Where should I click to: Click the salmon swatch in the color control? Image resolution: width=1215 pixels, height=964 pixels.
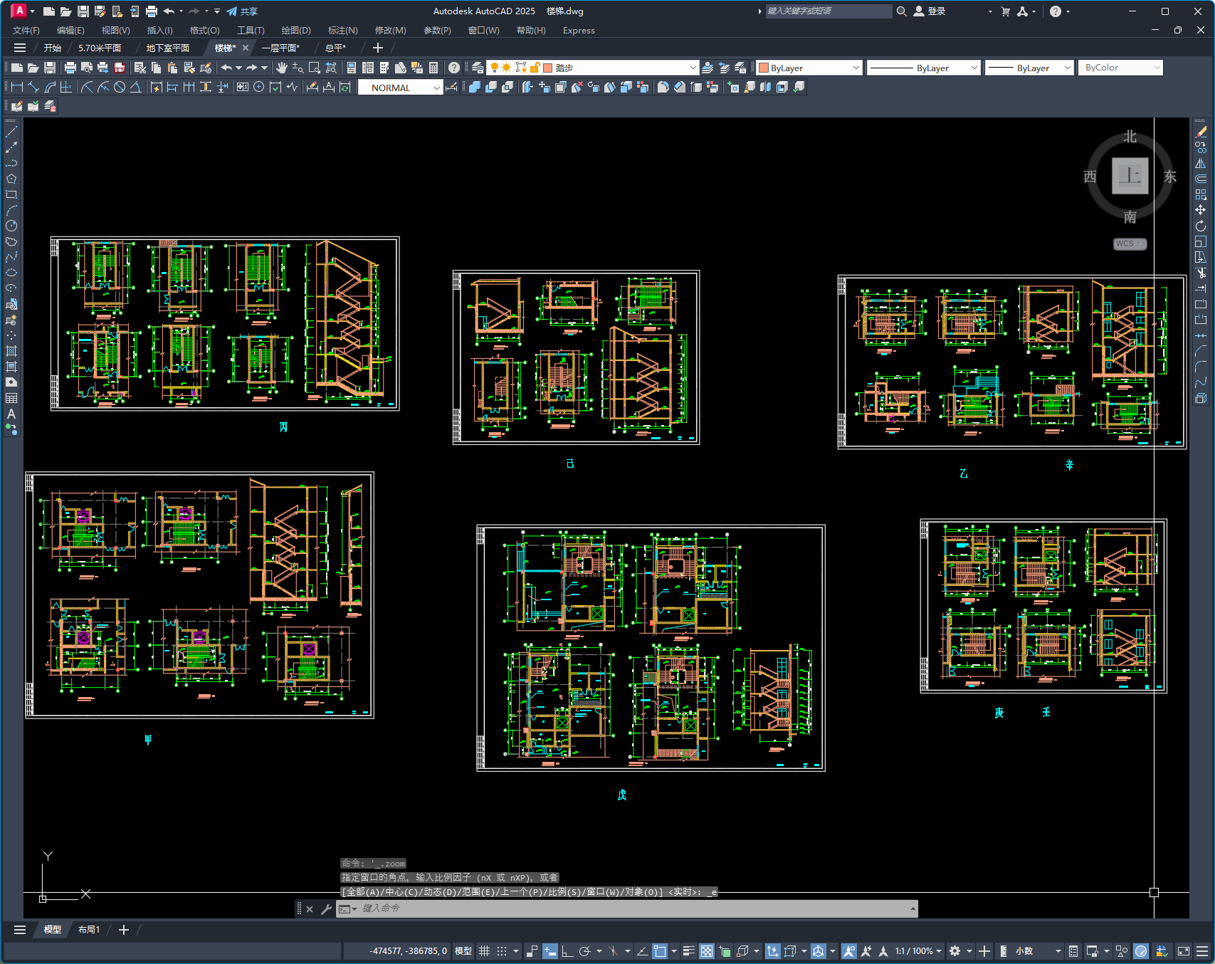click(764, 68)
